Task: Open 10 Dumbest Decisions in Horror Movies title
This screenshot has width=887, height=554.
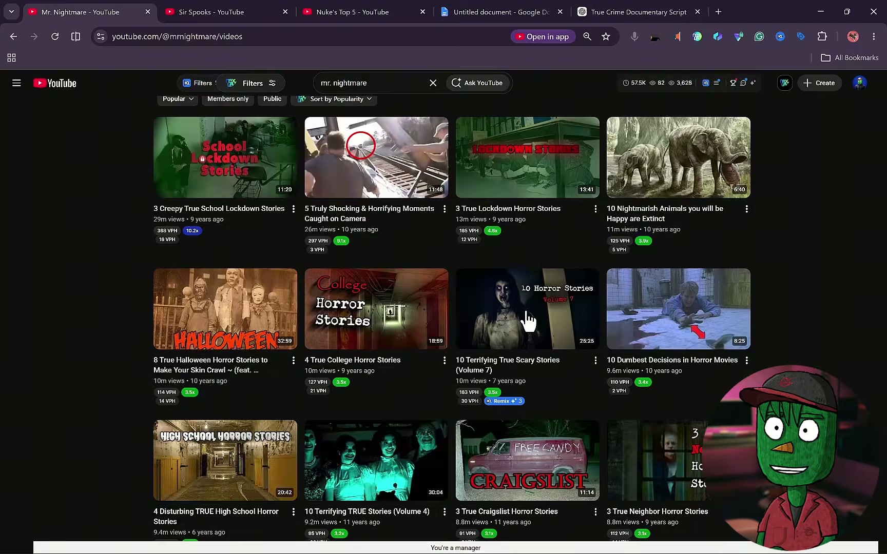Action: 672,360
